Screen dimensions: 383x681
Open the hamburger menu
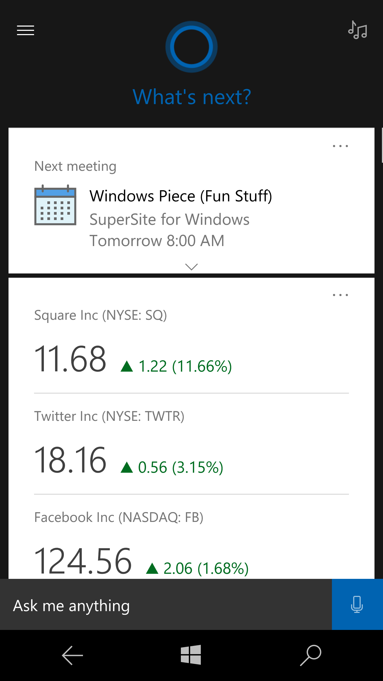(26, 30)
